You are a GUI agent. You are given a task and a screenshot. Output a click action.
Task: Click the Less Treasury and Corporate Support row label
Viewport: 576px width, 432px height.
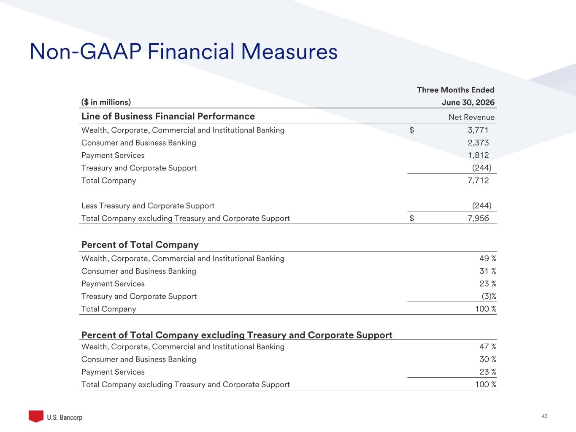pos(148,206)
